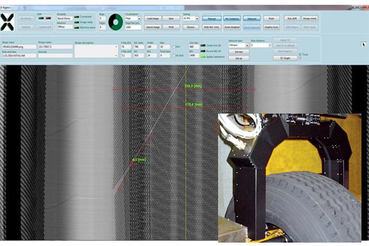Click the green circular page progress ring
Screen dimensions: 369x246
click(115, 22)
